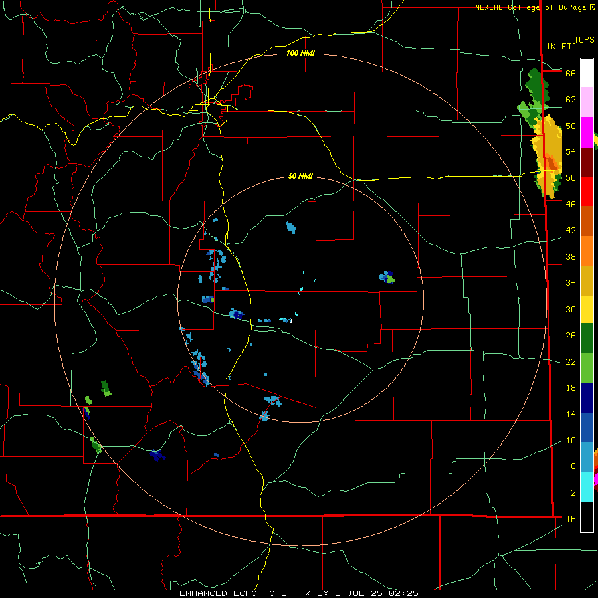Click the isolated blue-green echo east of center
Screen dimensions: 598x598
point(387,277)
